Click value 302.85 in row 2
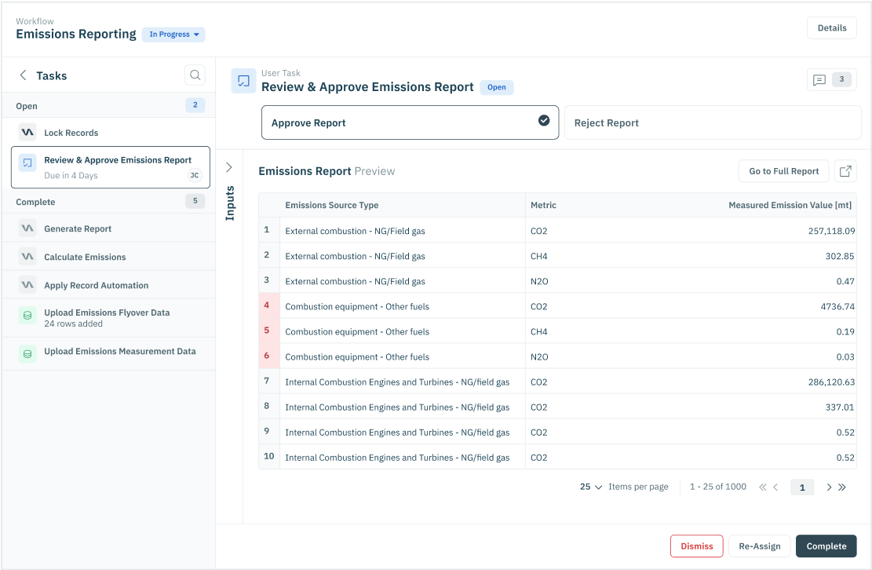 click(x=840, y=256)
